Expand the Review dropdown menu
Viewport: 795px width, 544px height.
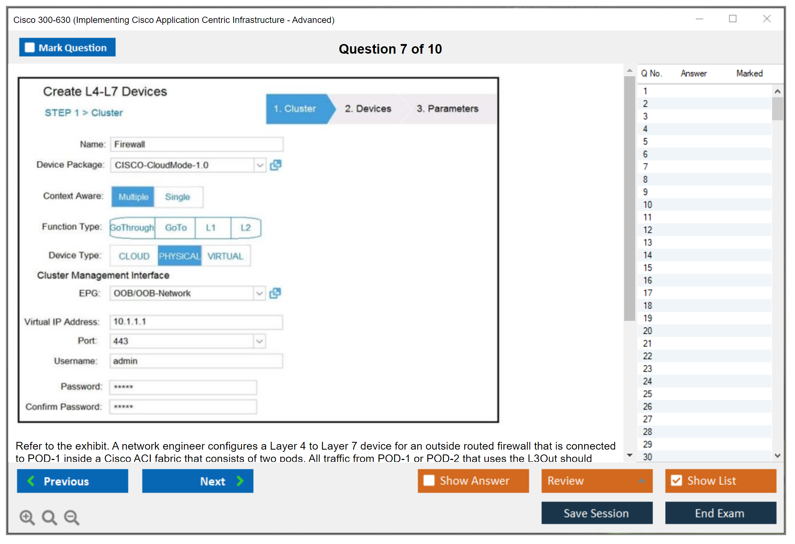tap(642, 480)
